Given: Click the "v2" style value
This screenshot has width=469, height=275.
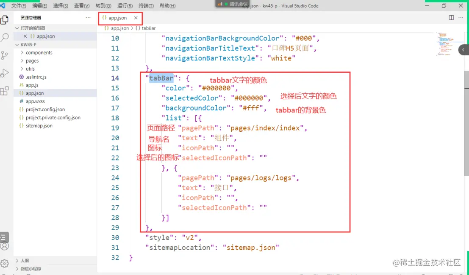Looking at the screenshot, I should pos(190,238).
